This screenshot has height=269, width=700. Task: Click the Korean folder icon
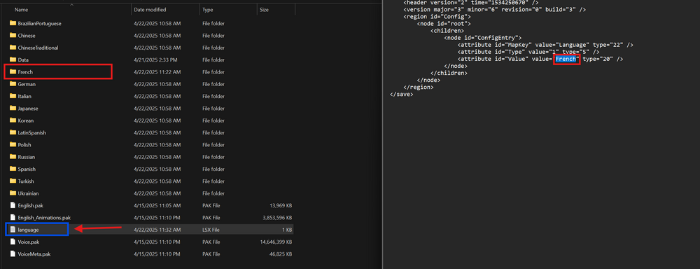pyautogui.click(x=13, y=120)
